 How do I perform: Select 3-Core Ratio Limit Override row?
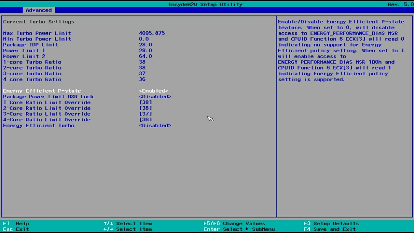coord(47,114)
